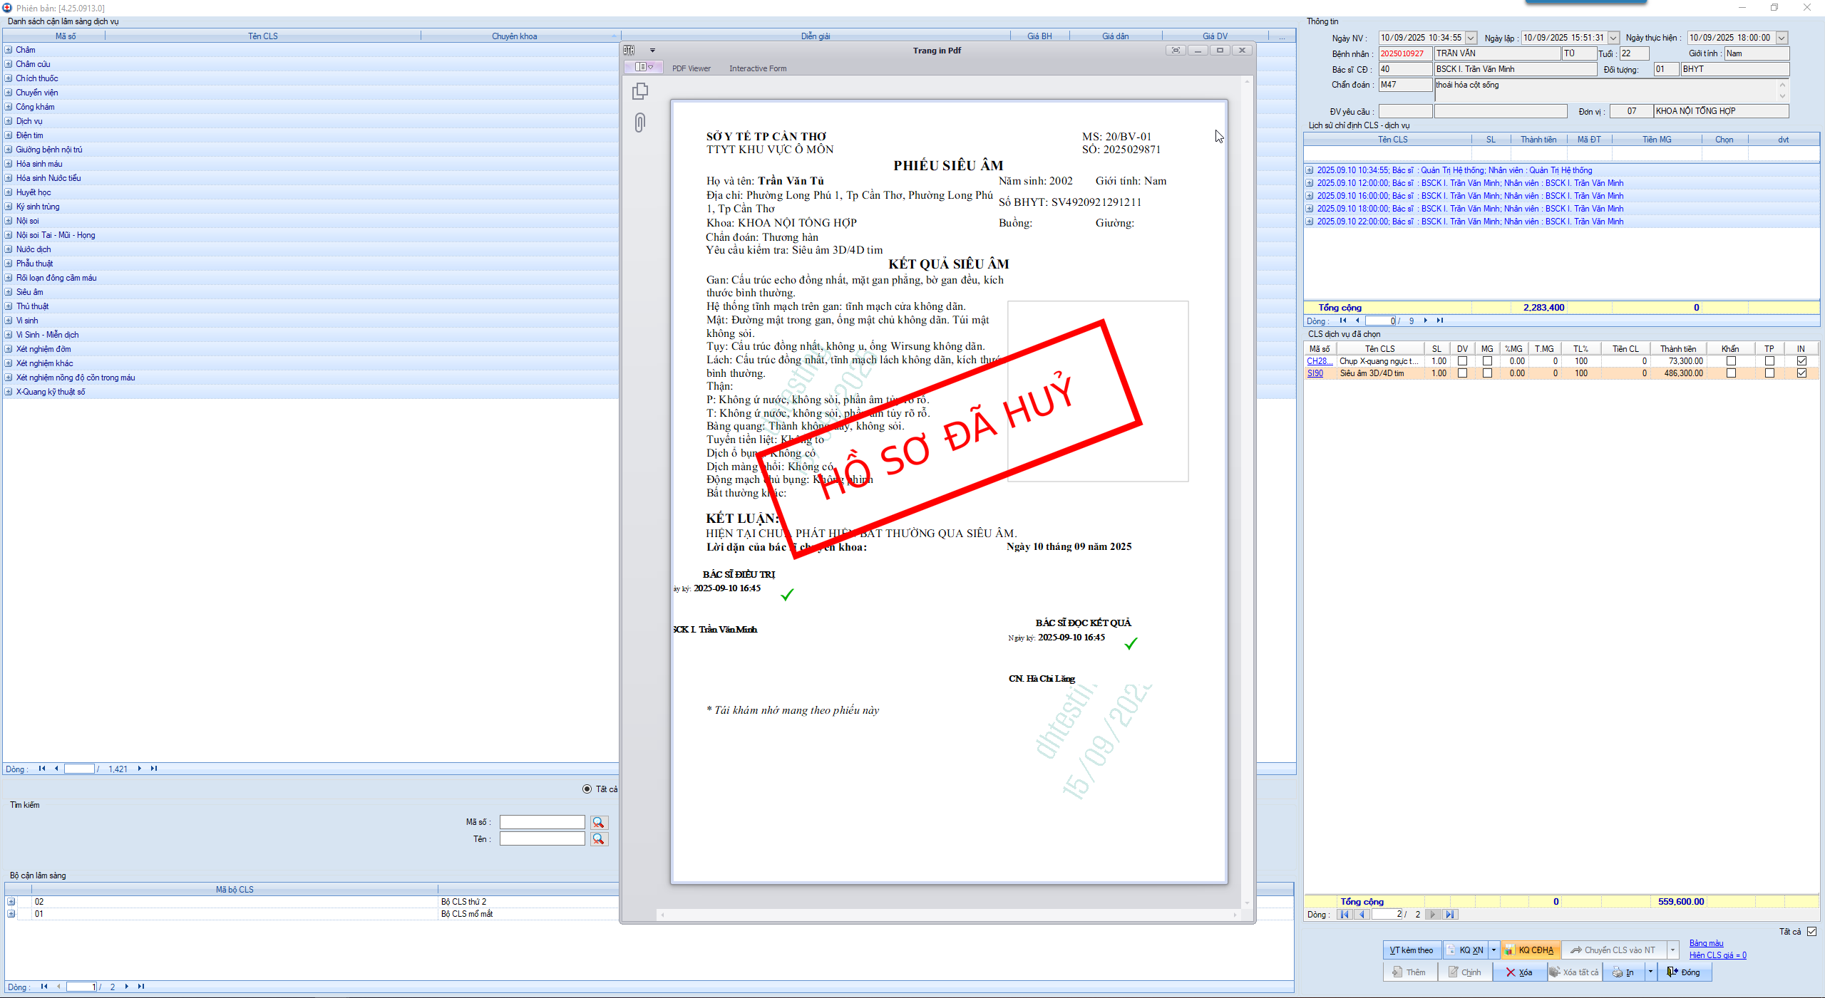Switch to the PDF Viewer tab
Image resolution: width=1825 pixels, height=998 pixels.
(691, 69)
